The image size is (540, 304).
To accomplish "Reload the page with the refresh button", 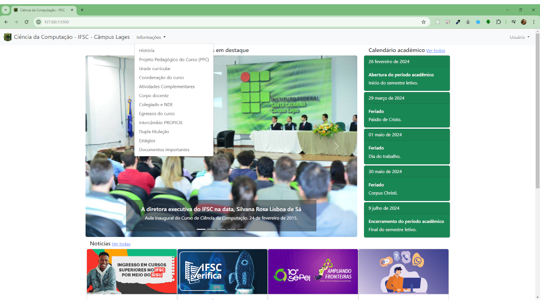I will pos(26,22).
